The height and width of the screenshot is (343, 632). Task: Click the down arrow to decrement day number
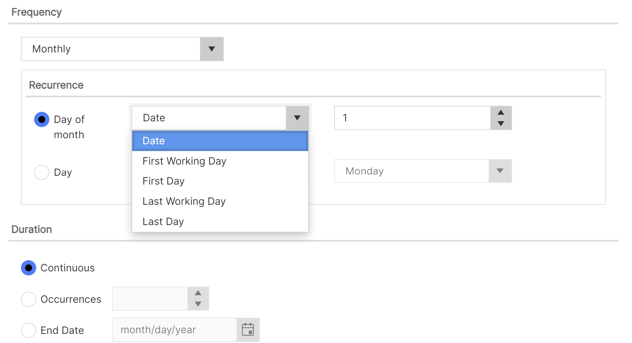501,123
